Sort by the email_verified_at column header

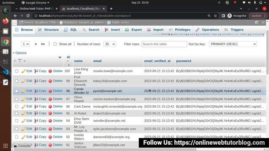[x=157, y=61]
